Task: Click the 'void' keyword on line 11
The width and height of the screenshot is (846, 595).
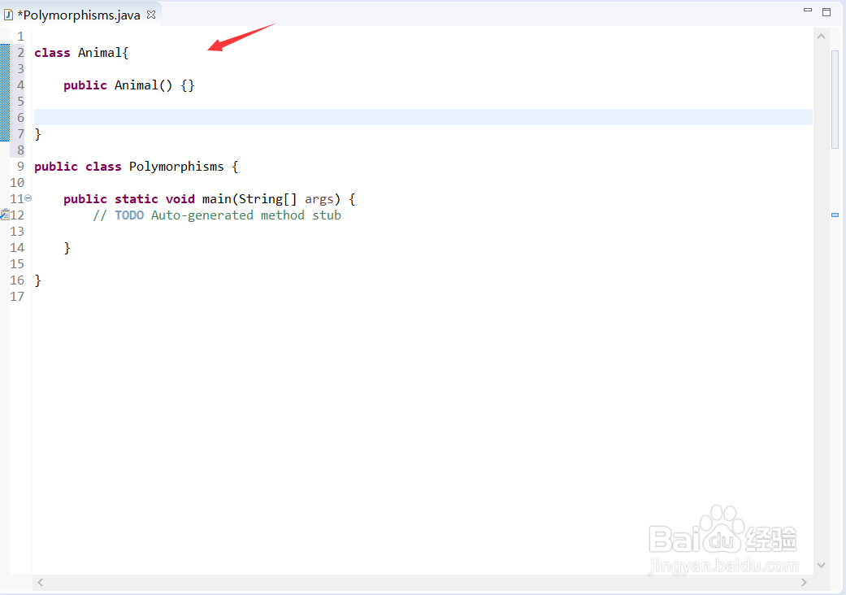Action: pyautogui.click(x=180, y=199)
